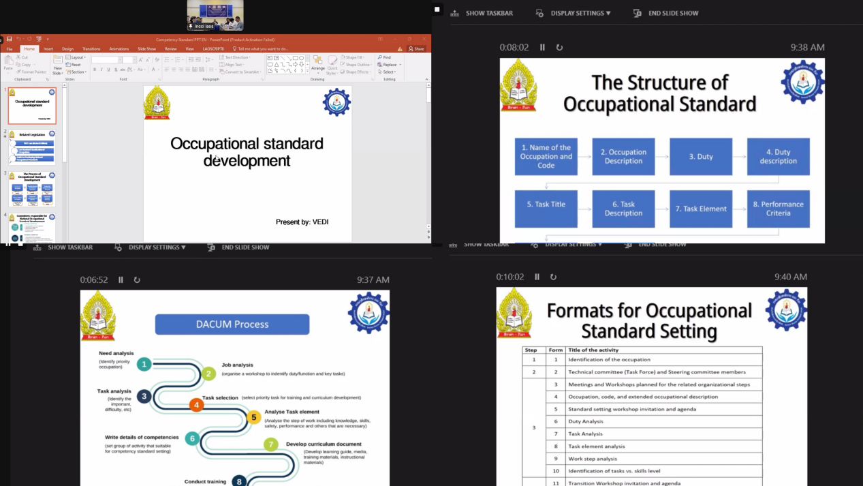Open the Arrange shapes tool
This screenshot has height=486, width=863.
tap(318, 63)
